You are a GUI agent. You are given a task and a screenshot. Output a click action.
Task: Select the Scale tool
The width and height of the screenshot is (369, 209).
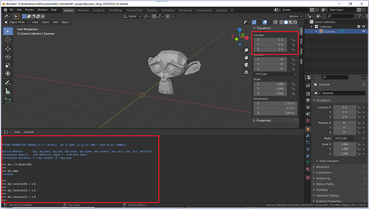click(x=8, y=65)
